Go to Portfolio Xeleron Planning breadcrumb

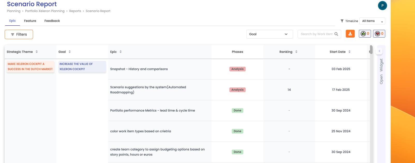pyautogui.click(x=45, y=11)
